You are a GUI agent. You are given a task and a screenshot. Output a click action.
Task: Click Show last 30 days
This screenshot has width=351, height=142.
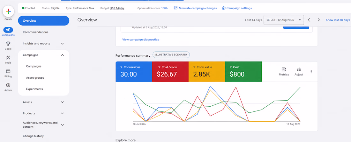[x=338, y=20]
